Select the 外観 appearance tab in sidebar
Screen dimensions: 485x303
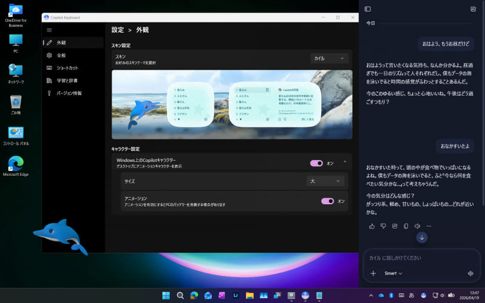[73, 42]
